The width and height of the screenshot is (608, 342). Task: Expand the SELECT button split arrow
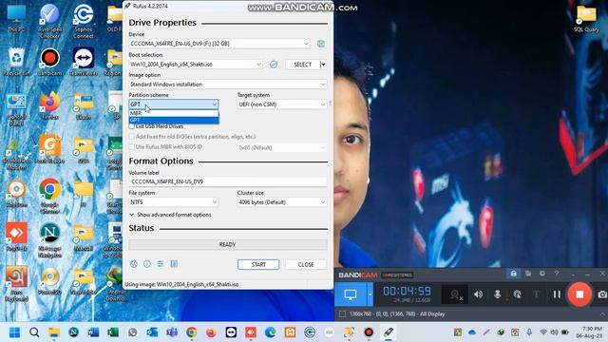[323, 65]
